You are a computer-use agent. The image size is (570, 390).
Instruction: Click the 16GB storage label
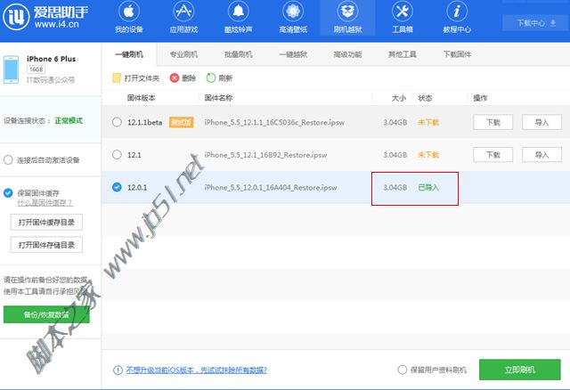coord(36,69)
